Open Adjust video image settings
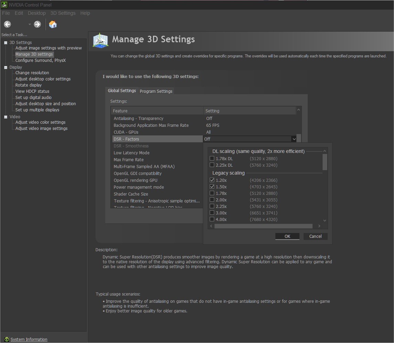 [42, 128]
